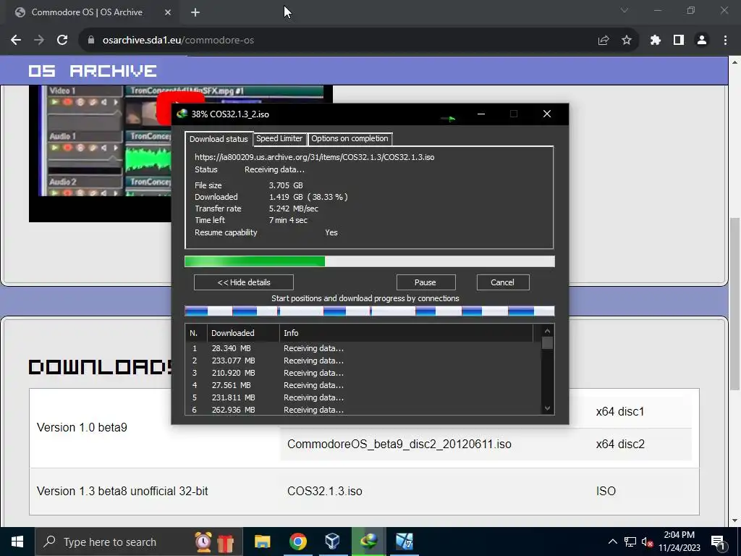Click the lock icon in the address bar

[x=91, y=41]
